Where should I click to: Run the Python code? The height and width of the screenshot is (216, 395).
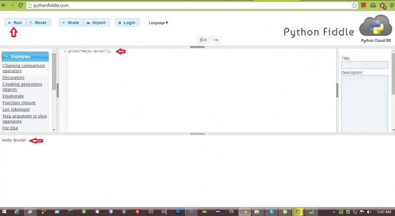point(15,23)
